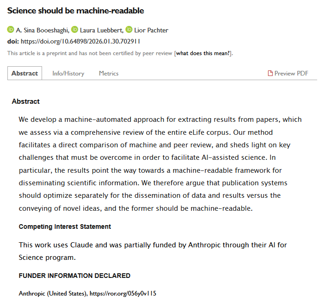The image size is (319, 302).
Task: Select the Abstract tab
Action: click(25, 73)
